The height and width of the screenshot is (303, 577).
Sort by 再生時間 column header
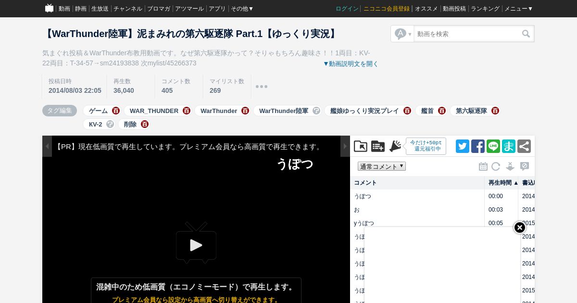[502, 183]
